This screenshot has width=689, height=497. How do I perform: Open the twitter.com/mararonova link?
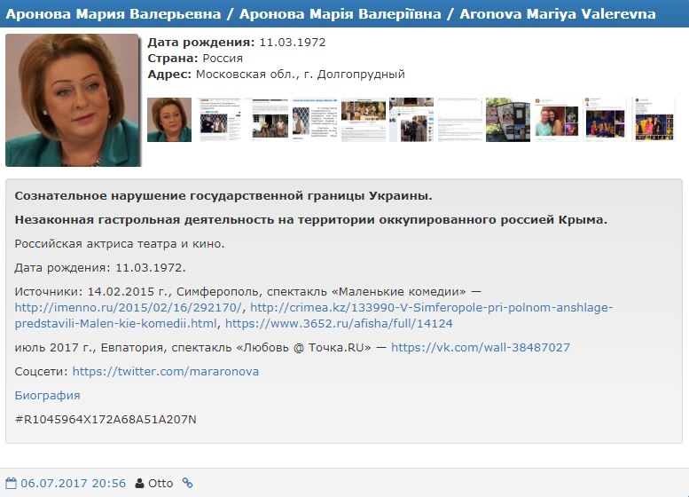point(166,372)
